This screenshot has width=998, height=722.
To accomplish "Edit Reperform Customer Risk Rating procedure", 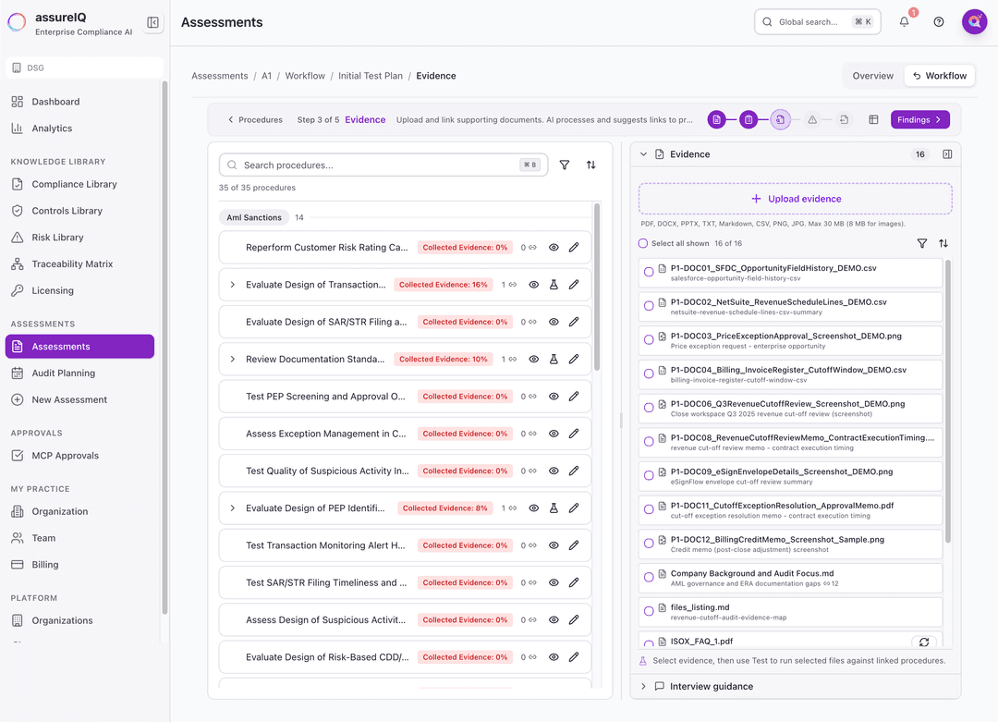I will [x=574, y=247].
